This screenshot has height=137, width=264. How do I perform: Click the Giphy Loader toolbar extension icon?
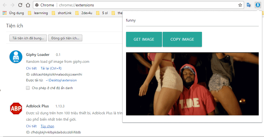tap(258, 5)
